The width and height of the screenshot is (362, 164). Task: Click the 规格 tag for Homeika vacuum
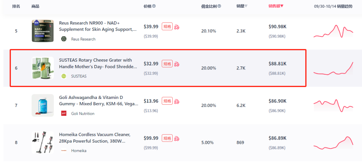pos(167,138)
